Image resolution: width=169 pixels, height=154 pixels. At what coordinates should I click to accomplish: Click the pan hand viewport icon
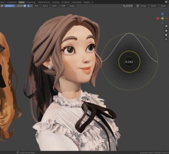166,30
